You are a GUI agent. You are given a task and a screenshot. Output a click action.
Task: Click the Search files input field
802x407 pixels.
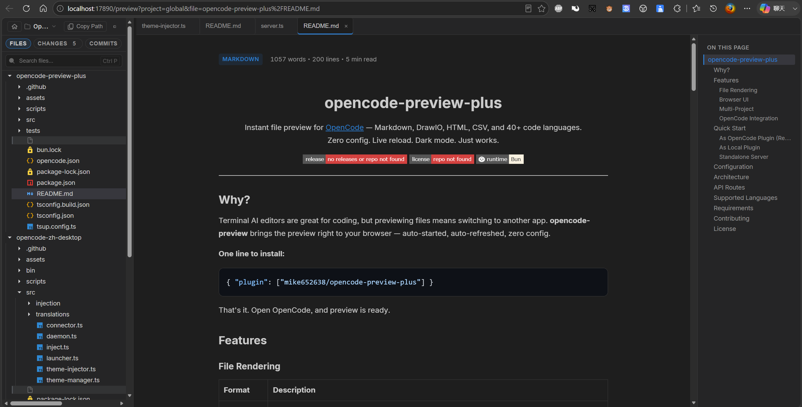click(64, 61)
